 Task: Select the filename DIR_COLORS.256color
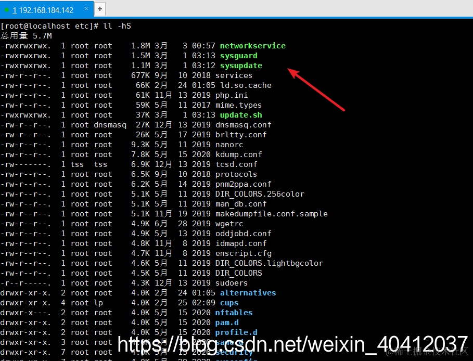coord(260,194)
